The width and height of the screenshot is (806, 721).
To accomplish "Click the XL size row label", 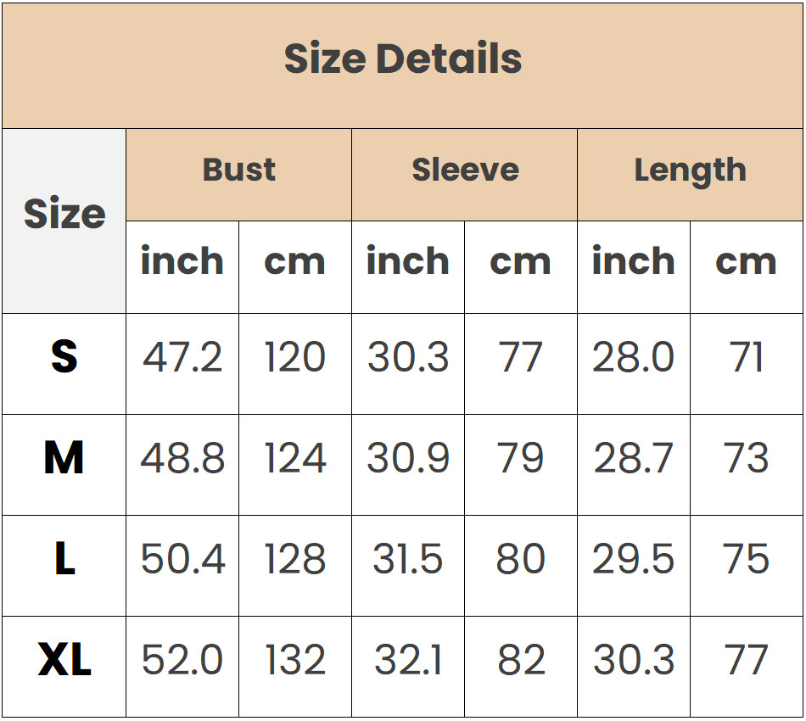I will click(64, 660).
